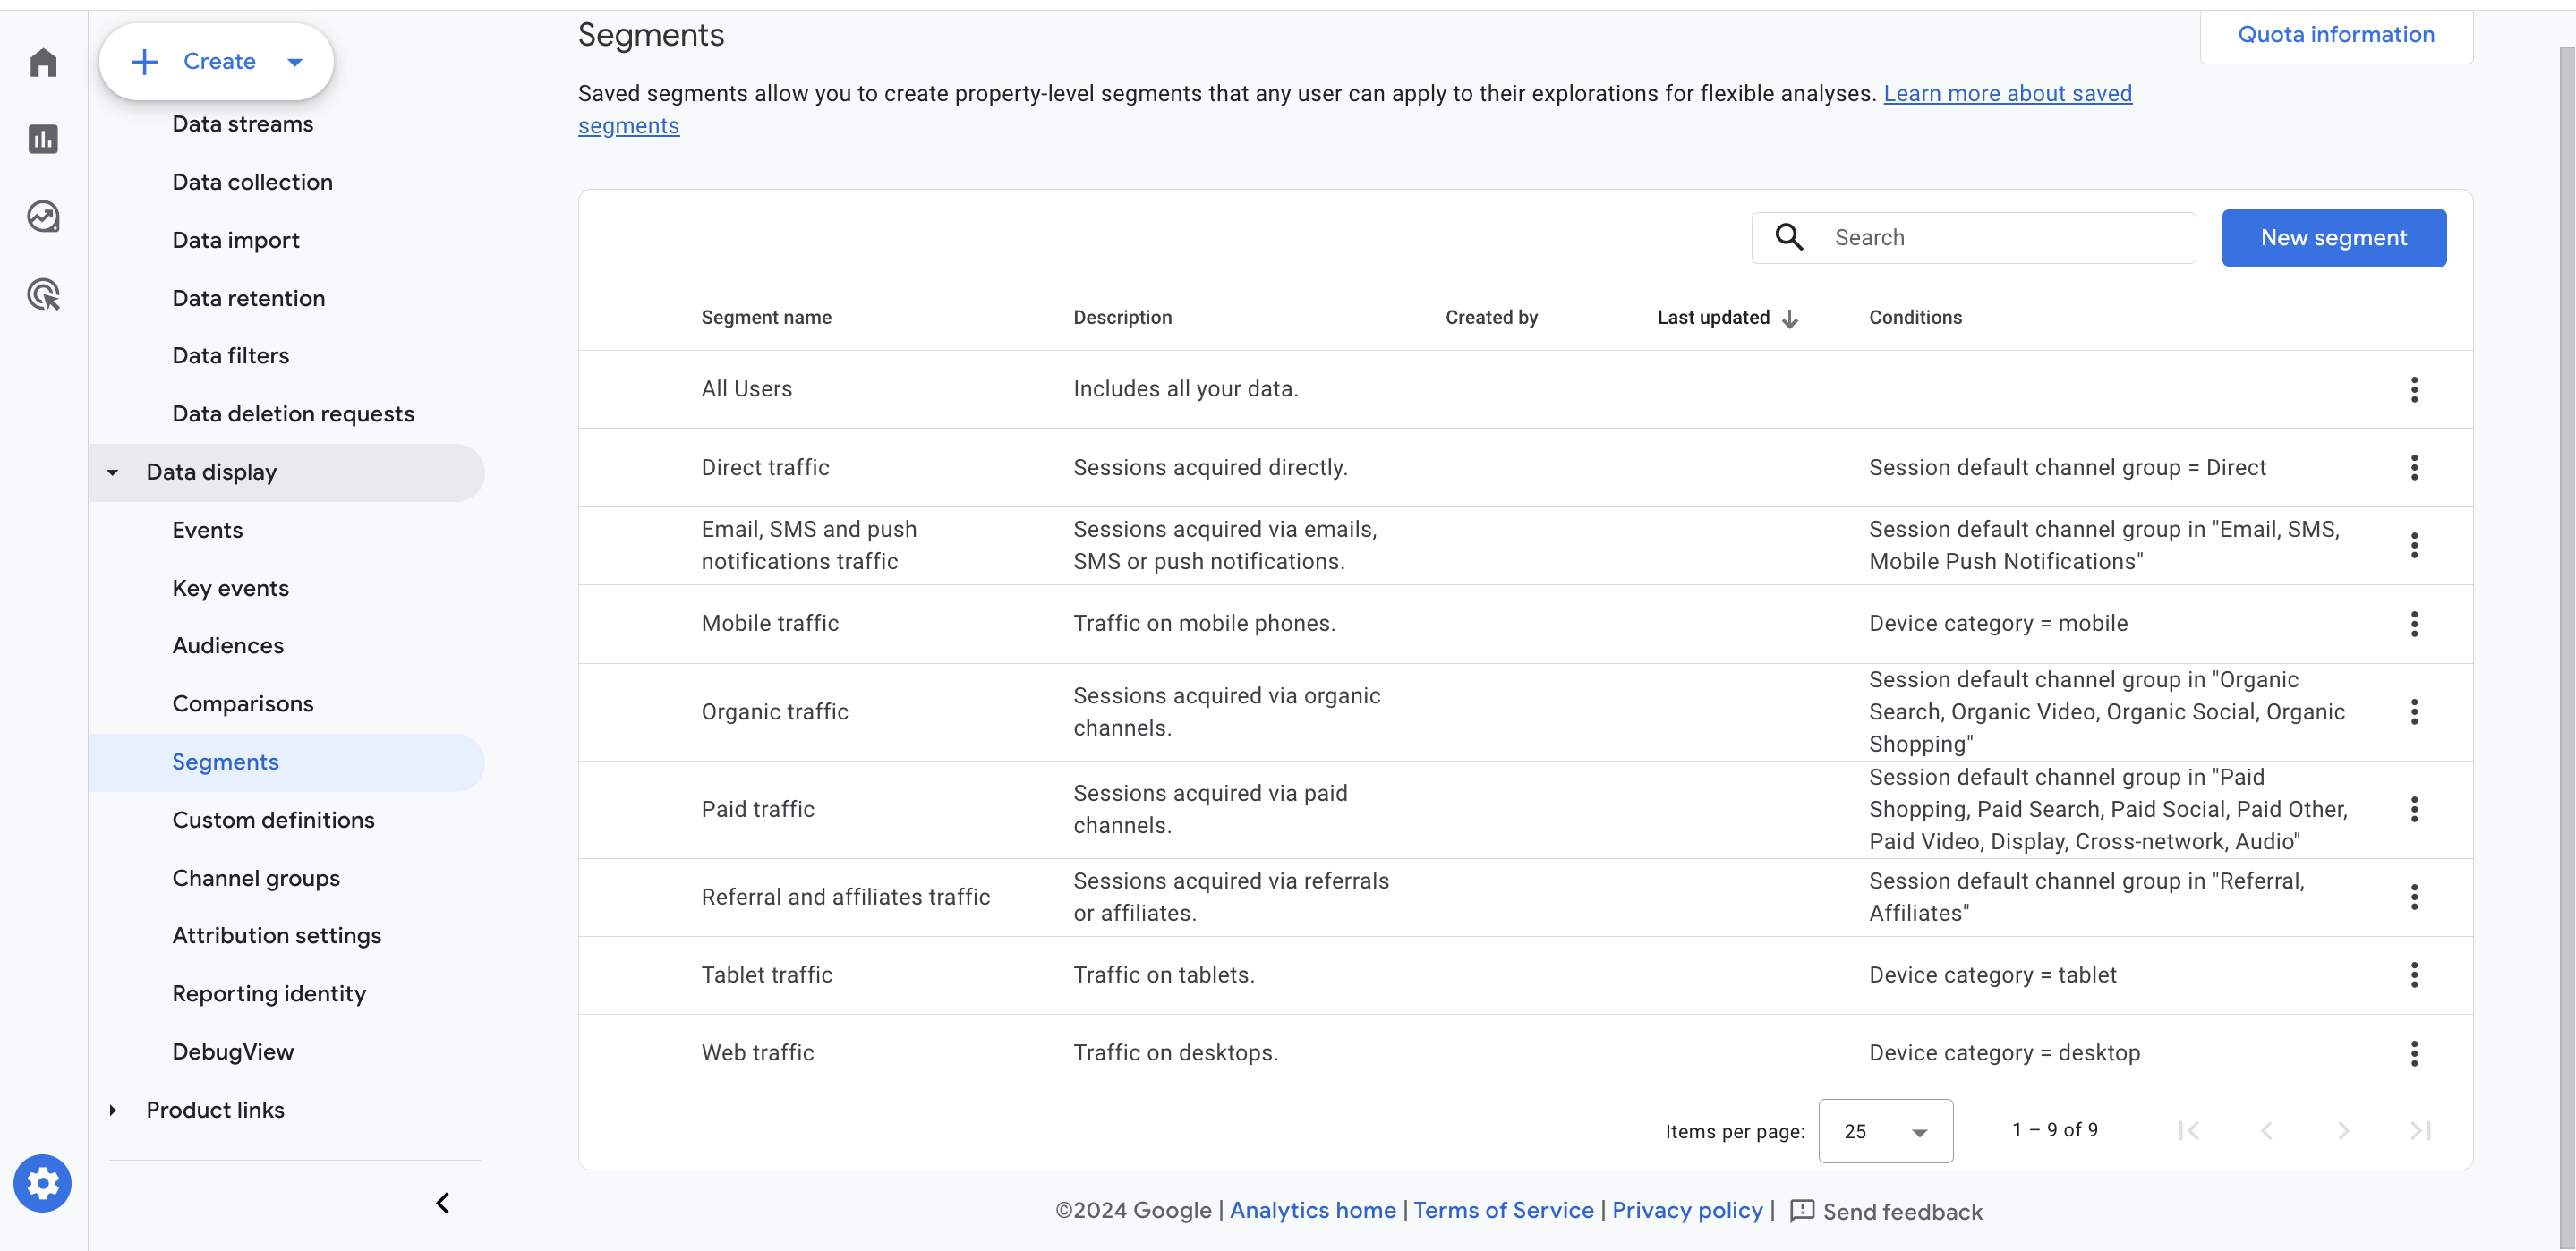Open the Items per page dropdown
Screen dimensions: 2576x1251
coord(1885,1131)
